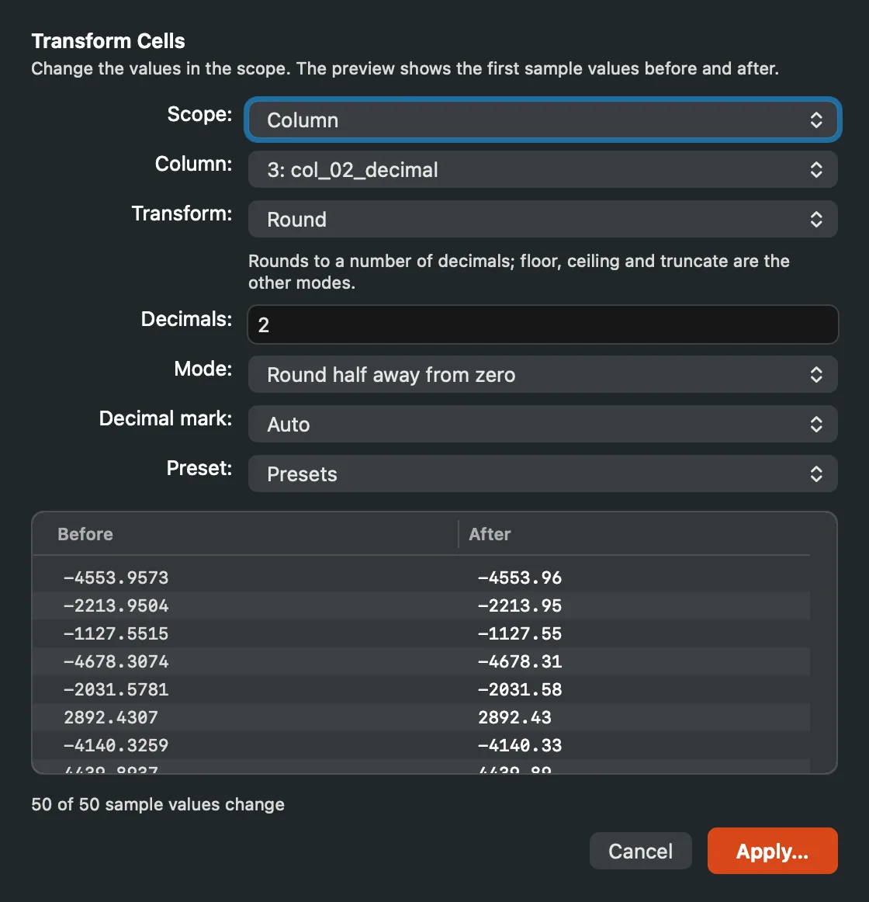Click the '50 of 50 sample values change' status text
This screenshot has width=869, height=902.
pyautogui.click(x=158, y=804)
